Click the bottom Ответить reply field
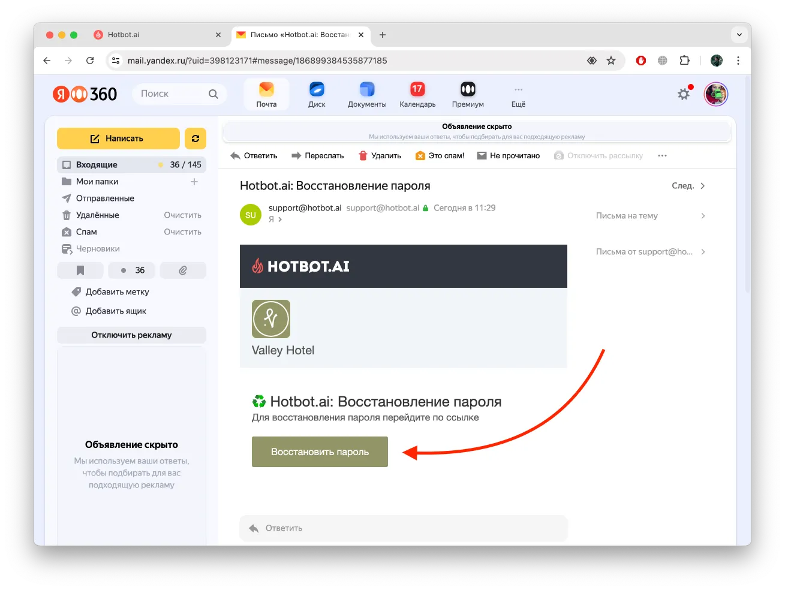 coord(404,528)
